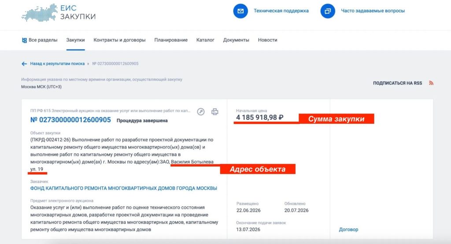Open Контракты и договоры menu

(x=119, y=40)
